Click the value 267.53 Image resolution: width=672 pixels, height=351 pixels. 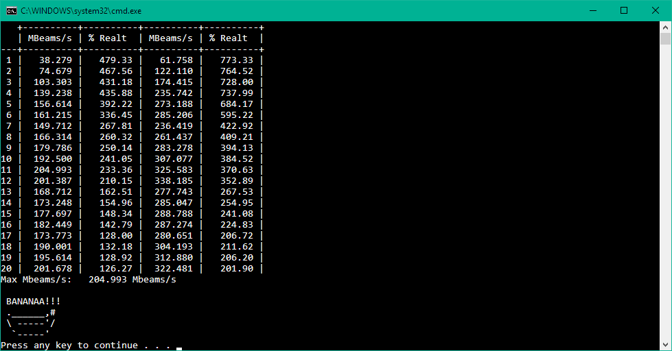(x=237, y=192)
